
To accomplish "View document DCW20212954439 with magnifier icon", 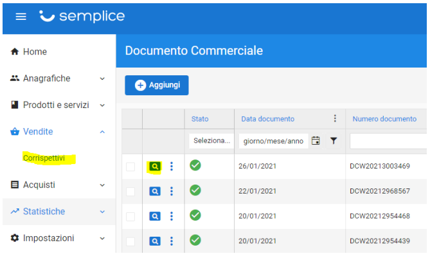I will tap(155, 241).
